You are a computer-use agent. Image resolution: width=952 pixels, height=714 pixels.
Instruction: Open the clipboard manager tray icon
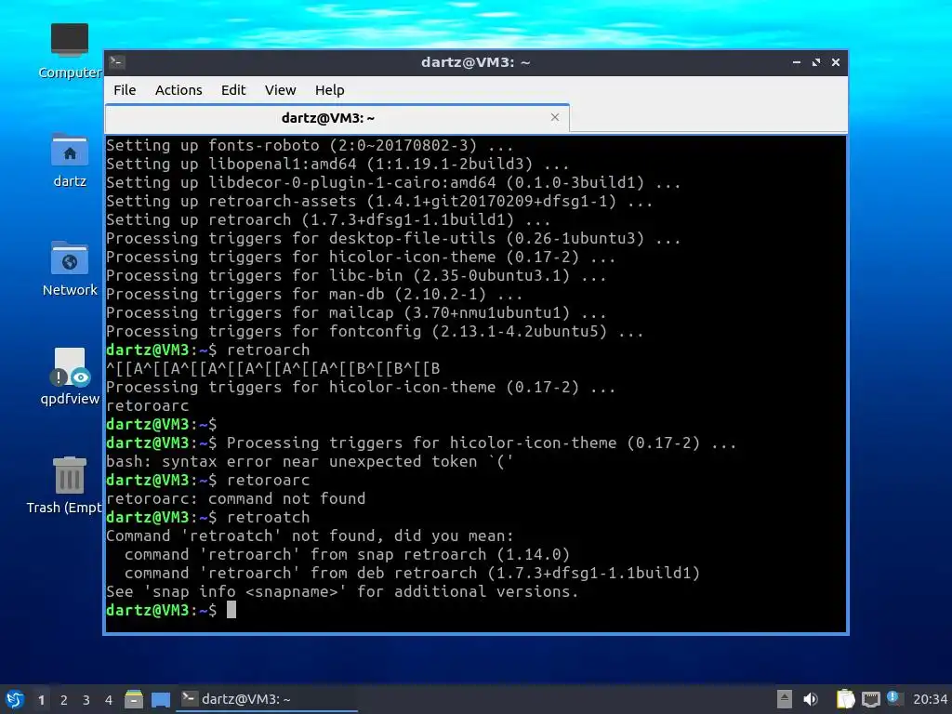(845, 699)
